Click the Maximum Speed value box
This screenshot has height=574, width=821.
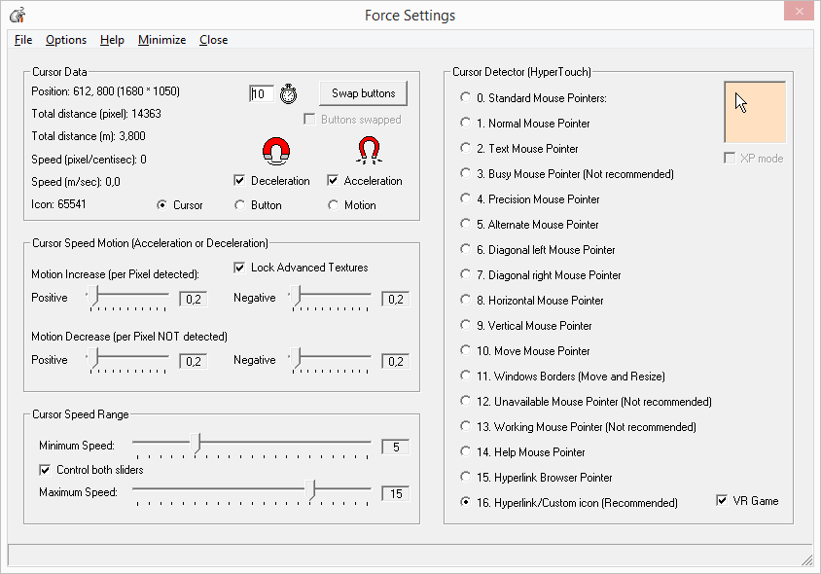pyautogui.click(x=395, y=493)
